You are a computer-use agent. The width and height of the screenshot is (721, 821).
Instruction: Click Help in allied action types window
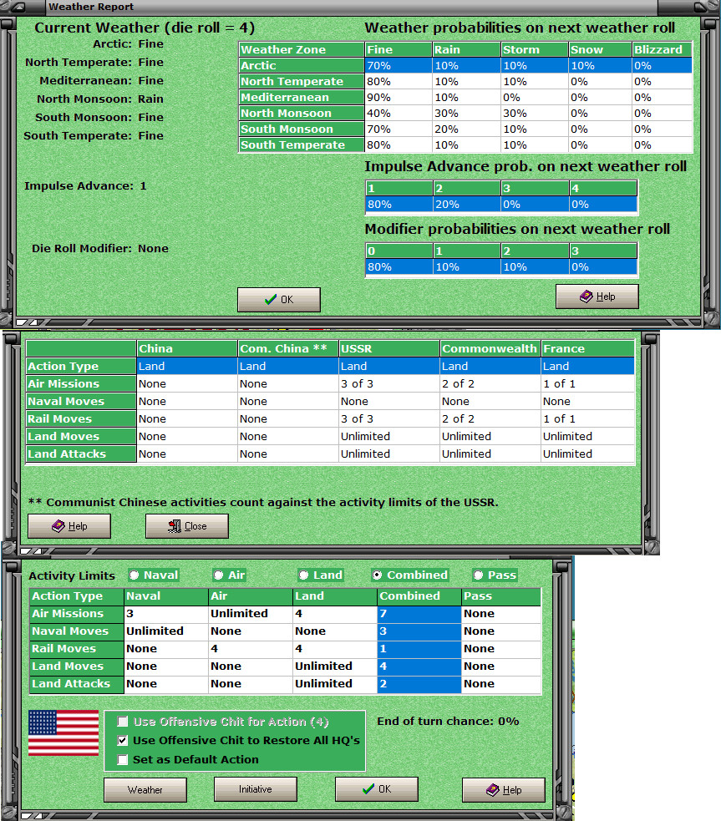pos(69,525)
